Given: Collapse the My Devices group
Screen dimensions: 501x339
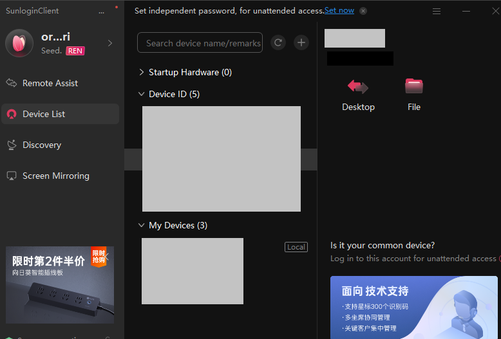Looking at the screenshot, I should pyautogui.click(x=141, y=225).
